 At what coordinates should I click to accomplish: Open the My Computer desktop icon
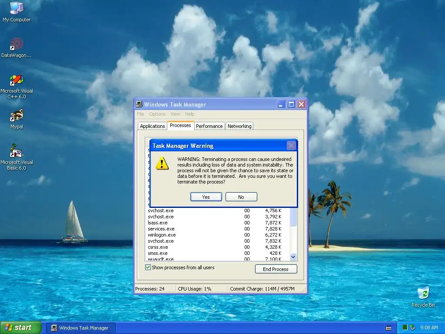point(17,11)
